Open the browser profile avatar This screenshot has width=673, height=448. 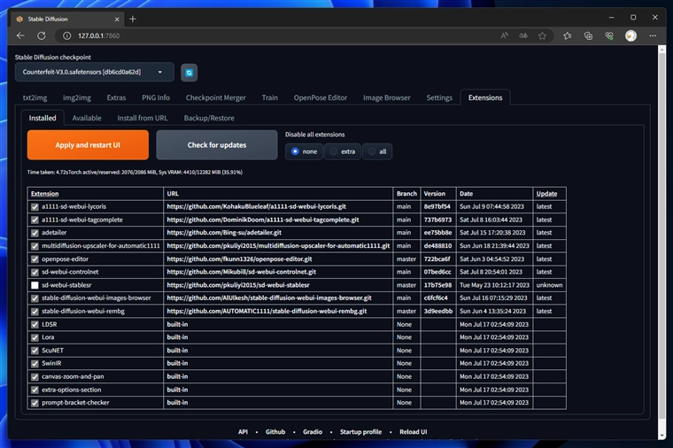click(630, 35)
